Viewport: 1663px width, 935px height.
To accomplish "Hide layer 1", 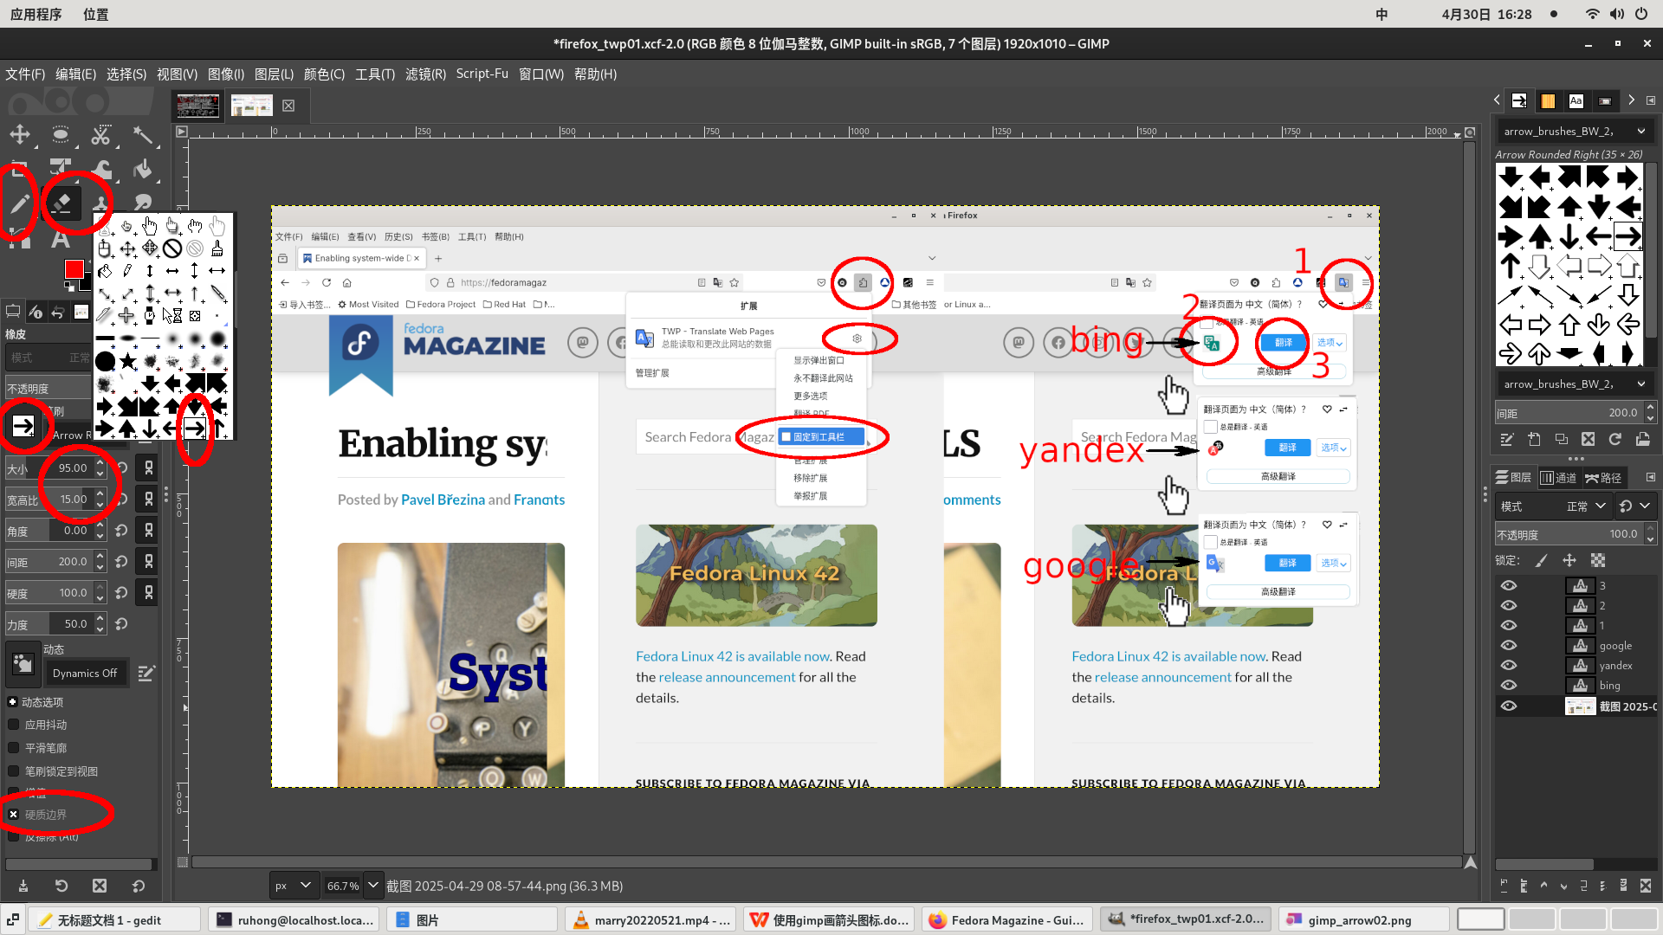I will tap(1509, 625).
